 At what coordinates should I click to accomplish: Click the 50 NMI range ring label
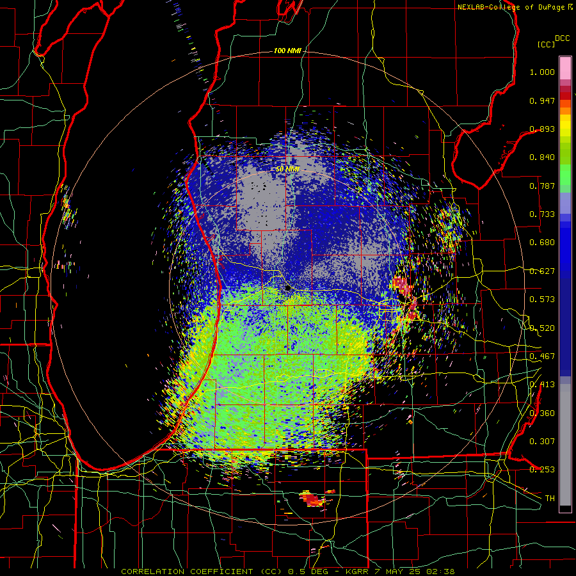(x=287, y=169)
